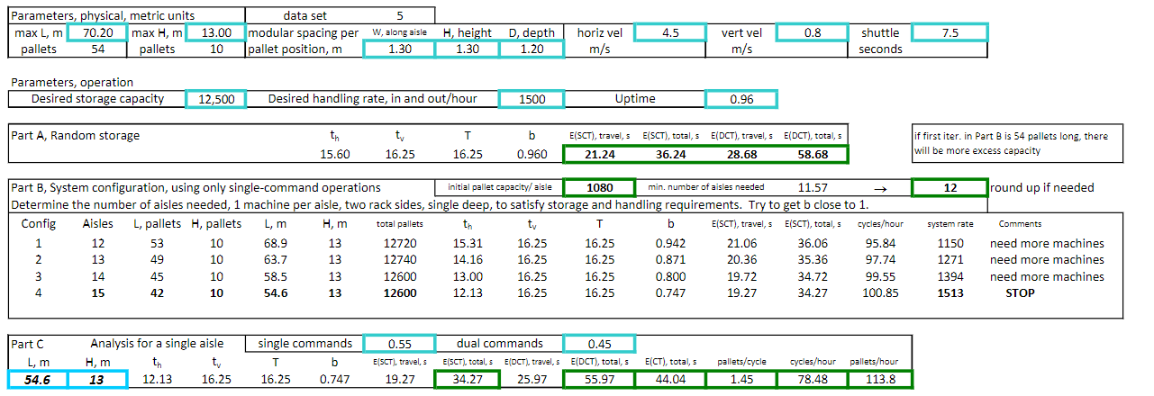Select the max L input cell showing 70.20
Screen dimensions: 1154x396
(x=96, y=32)
